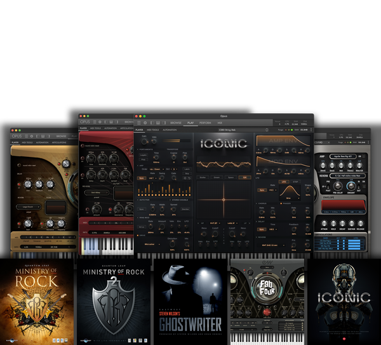The image size is (381, 345).
Task: Toggle the Chorus enable switch
Action: tap(257, 203)
